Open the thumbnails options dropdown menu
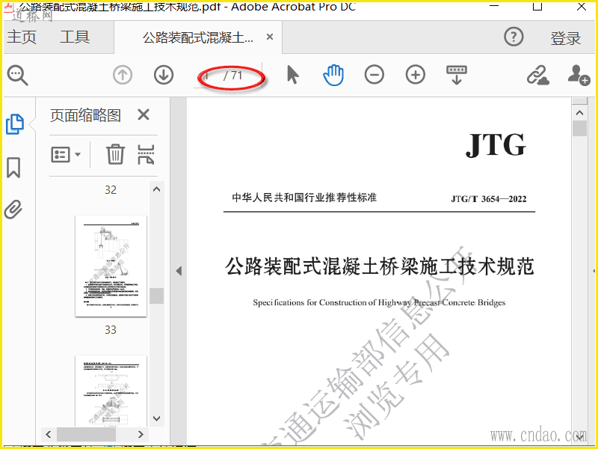 point(66,155)
